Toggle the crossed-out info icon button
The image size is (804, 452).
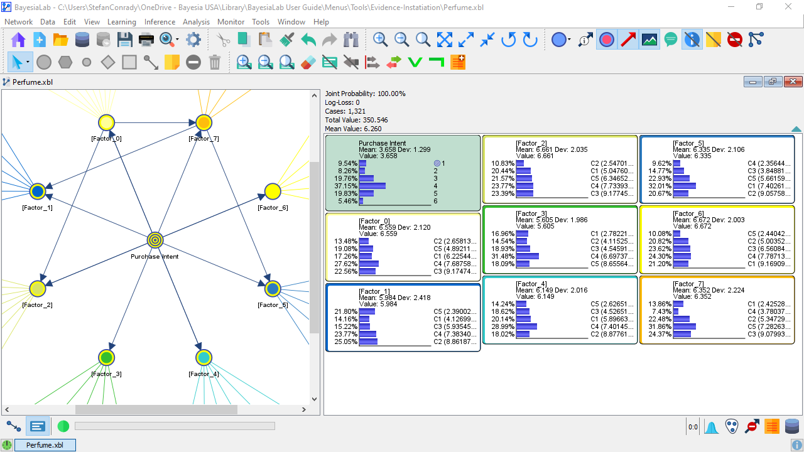click(x=692, y=40)
